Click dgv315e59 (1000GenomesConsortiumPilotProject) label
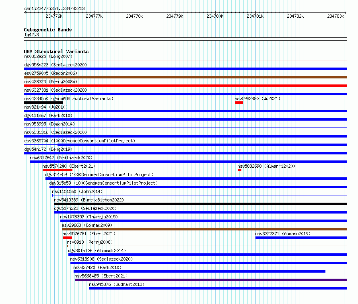Viewport: 358px width, 304px height. [103, 183]
